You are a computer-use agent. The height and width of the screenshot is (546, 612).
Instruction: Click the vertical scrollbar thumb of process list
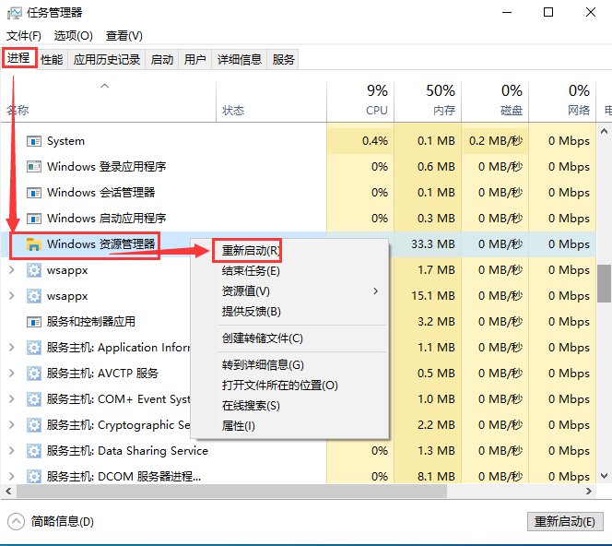(605, 283)
